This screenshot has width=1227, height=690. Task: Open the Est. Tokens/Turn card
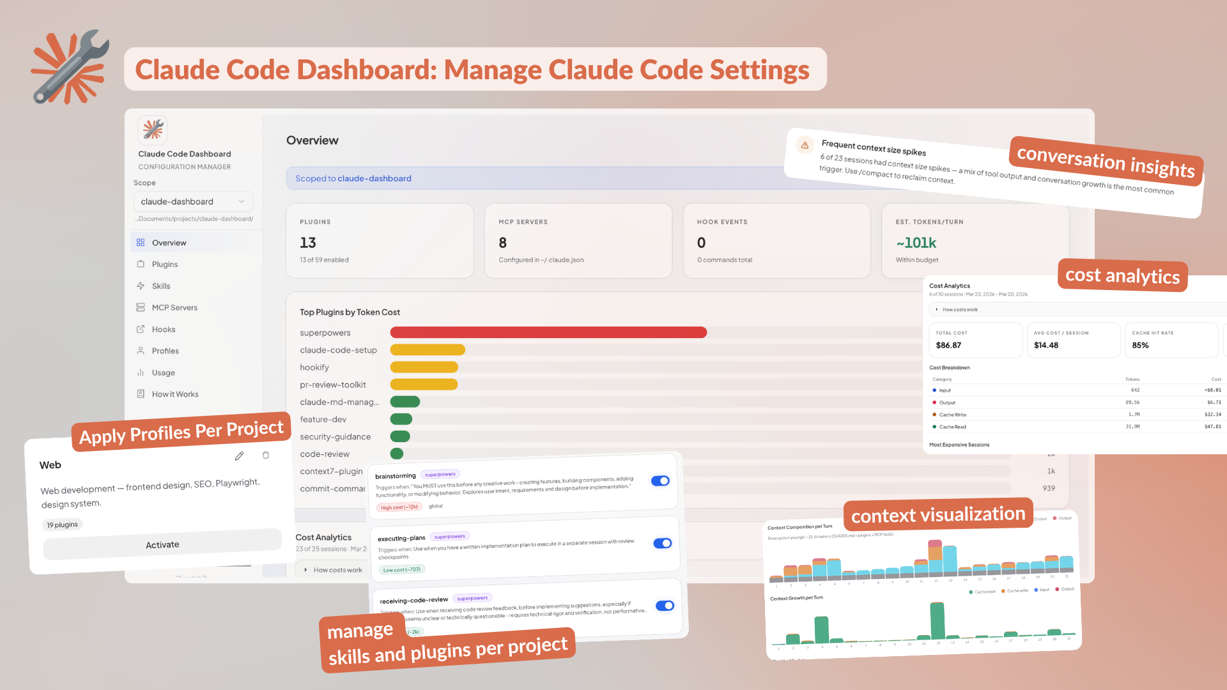tap(975, 241)
